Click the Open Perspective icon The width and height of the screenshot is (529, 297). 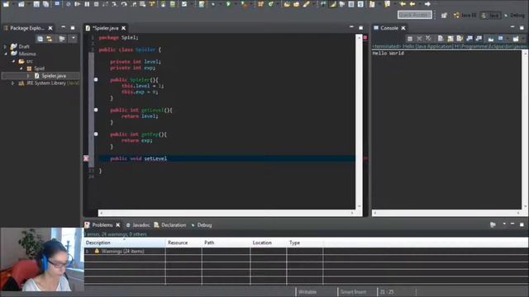[445, 16]
